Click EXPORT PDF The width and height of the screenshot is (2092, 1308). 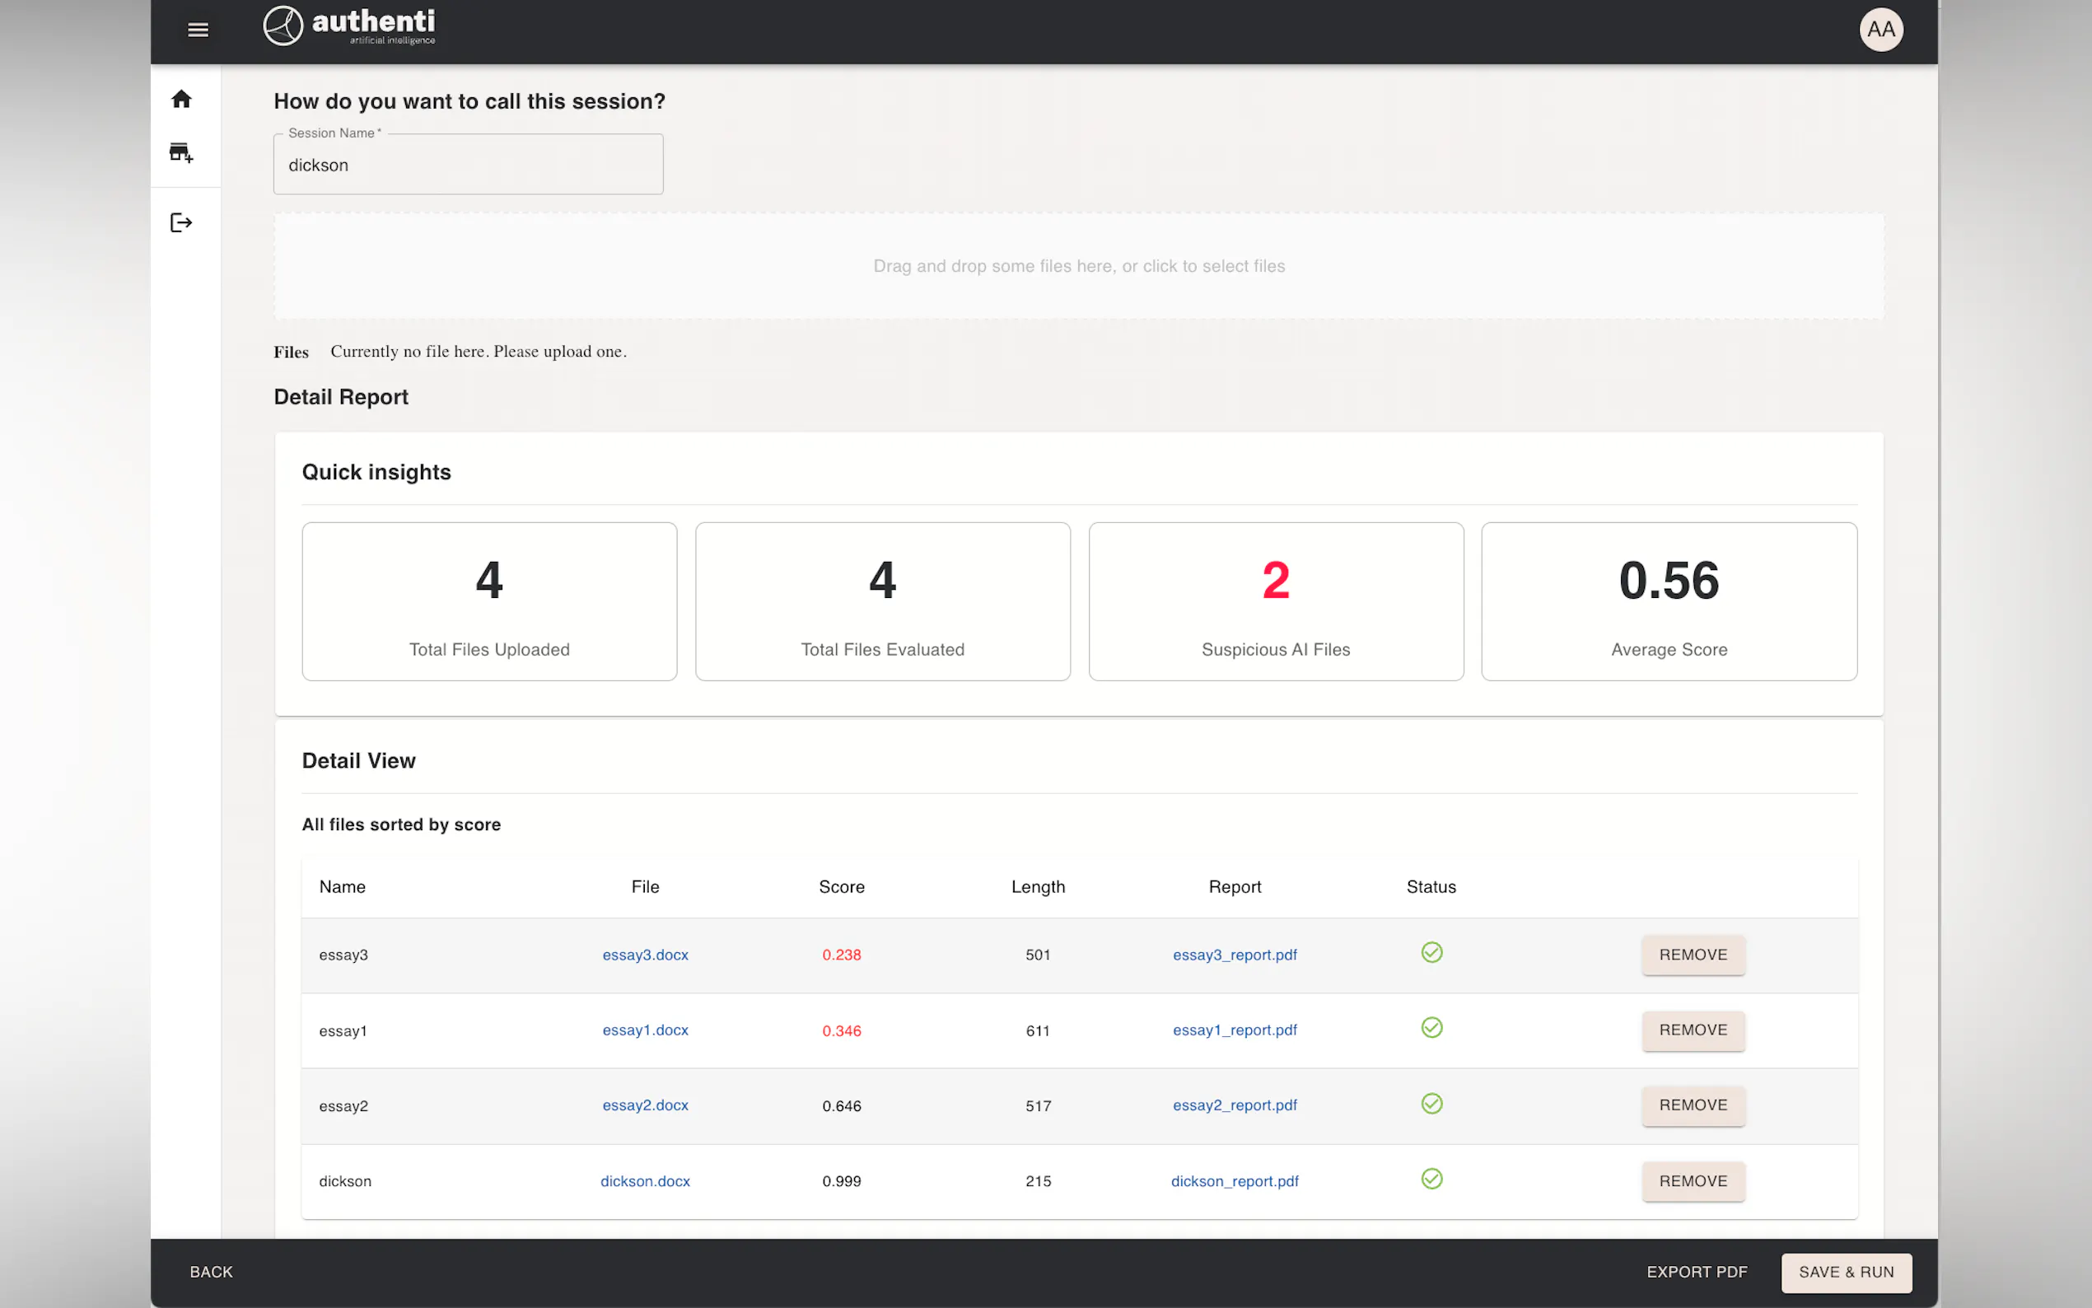point(1696,1272)
